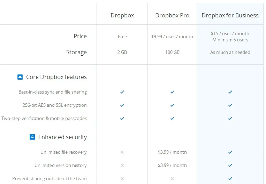Click checkmark for sync in Dropbox column
Screen dimensions: 266x184
pyautogui.click(x=122, y=92)
